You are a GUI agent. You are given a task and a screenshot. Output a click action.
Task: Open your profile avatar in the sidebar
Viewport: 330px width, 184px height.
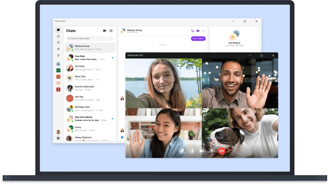point(59,132)
